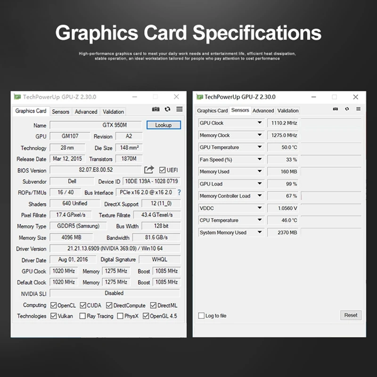Click the screenshot camera icon in left GPU-Z window
The image size is (377, 377).
[x=156, y=109]
